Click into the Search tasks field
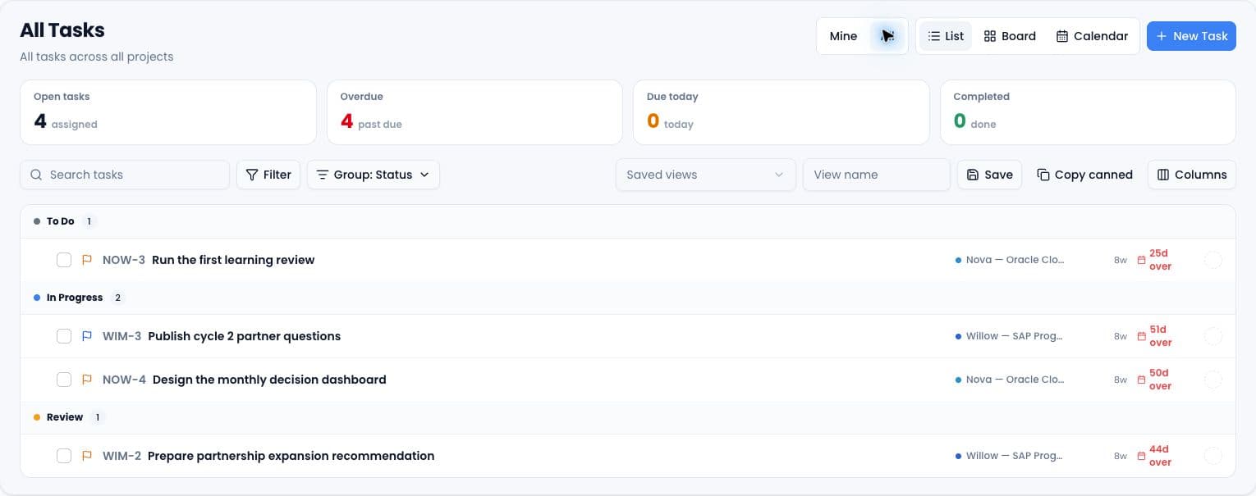The image size is (1256, 496). [x=125, y=175]
